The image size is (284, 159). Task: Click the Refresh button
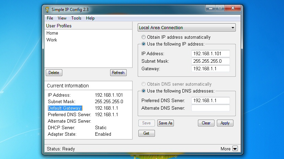pyautogui.click(x=118, y=73)
